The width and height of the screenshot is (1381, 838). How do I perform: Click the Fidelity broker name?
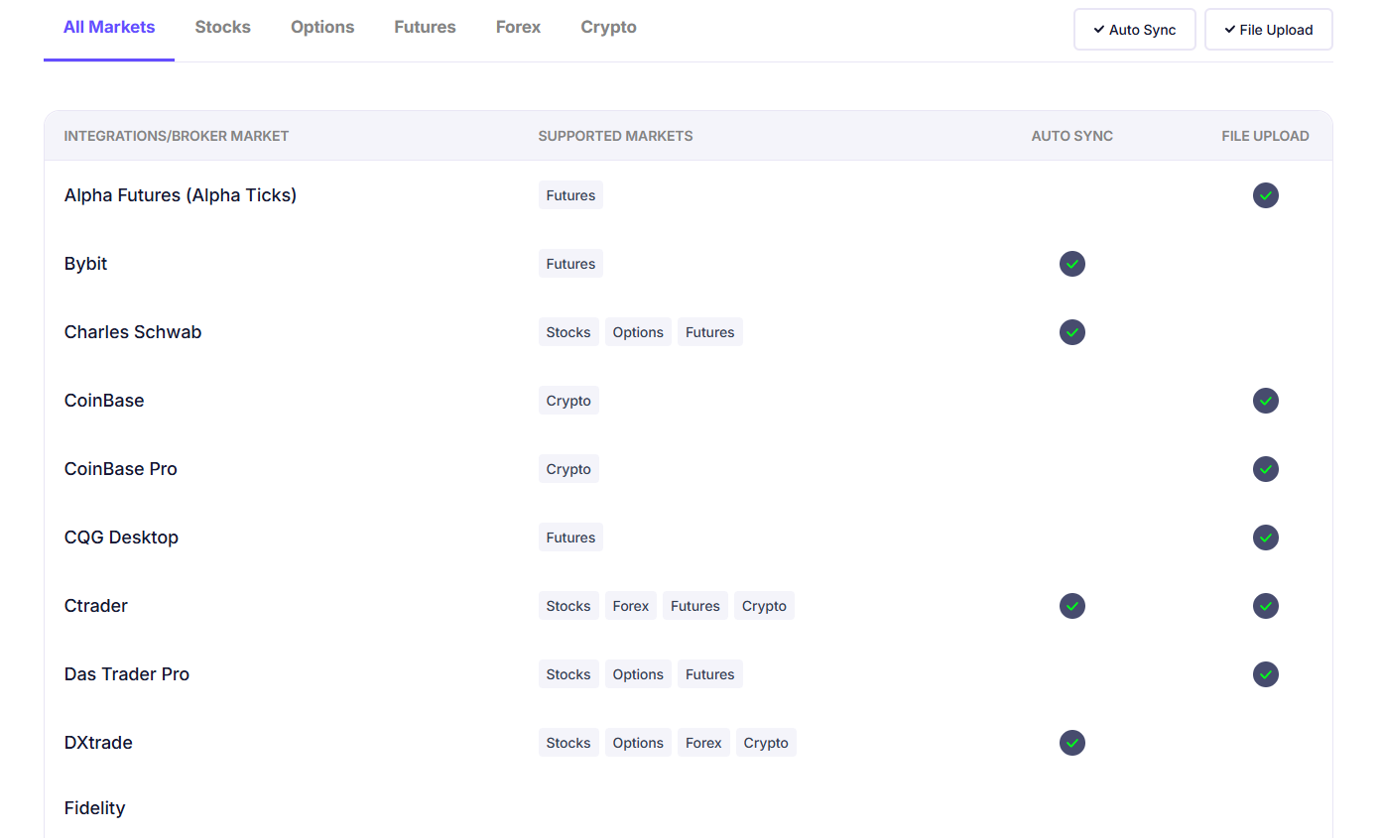94,808
